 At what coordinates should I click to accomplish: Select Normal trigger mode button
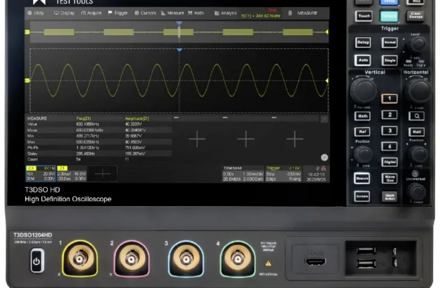coord(390,43)
